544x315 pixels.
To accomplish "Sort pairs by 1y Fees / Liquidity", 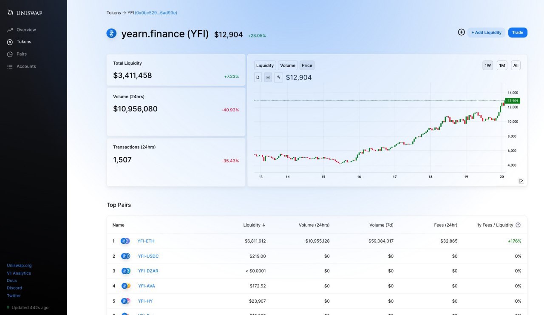I will pyautogui.click(x=495, y=225).
